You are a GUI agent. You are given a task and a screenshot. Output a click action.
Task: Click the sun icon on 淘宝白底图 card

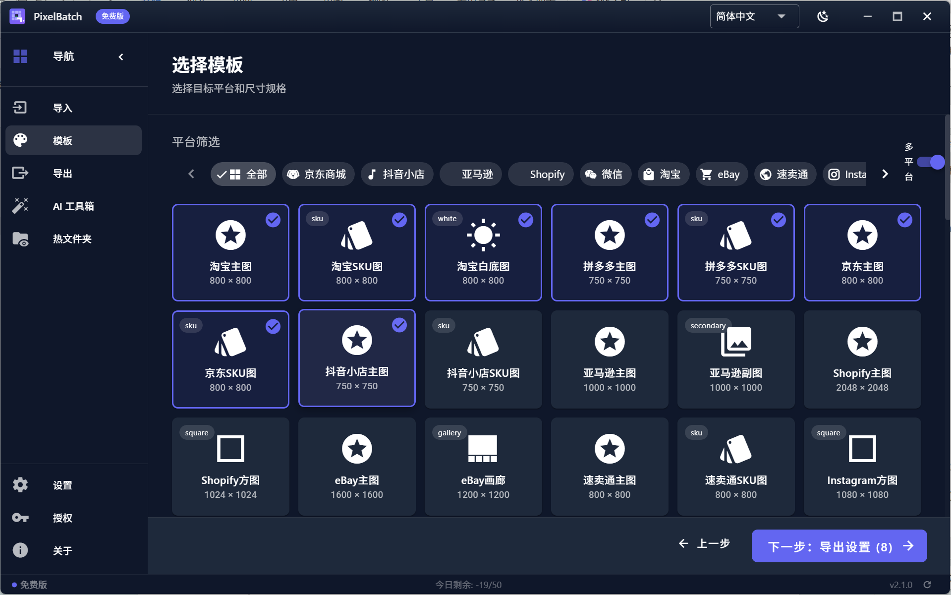(483, 235)
